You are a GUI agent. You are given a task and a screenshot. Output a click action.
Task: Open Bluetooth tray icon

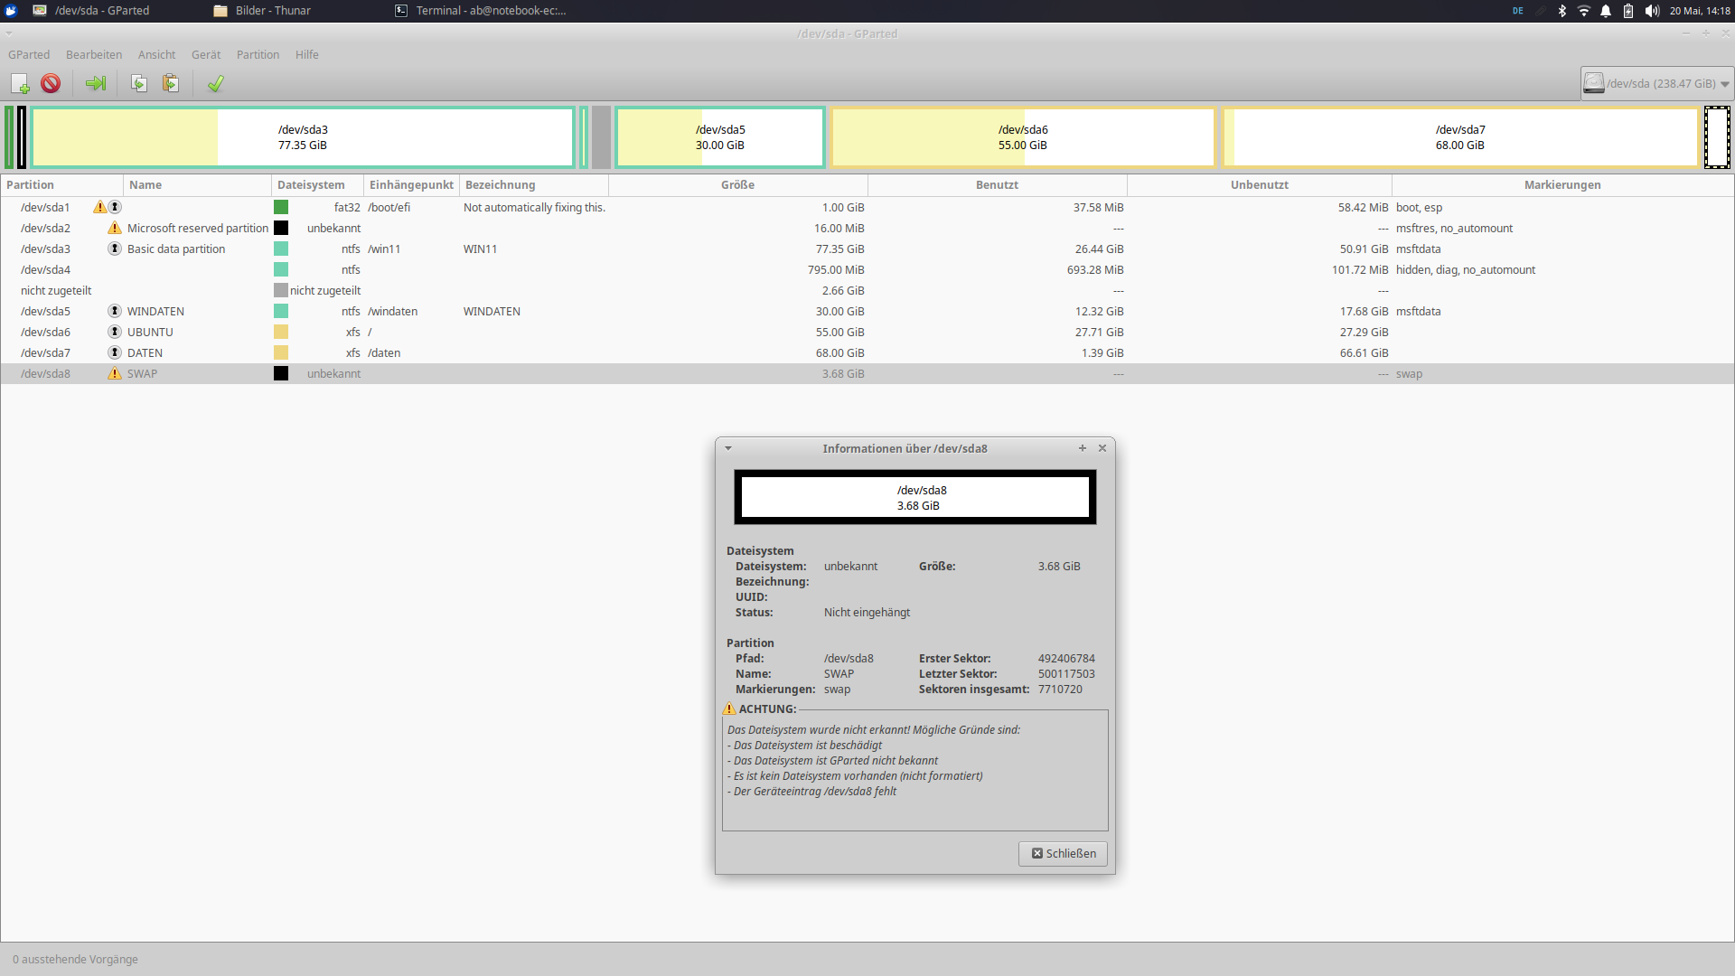tap(1561, 11)
